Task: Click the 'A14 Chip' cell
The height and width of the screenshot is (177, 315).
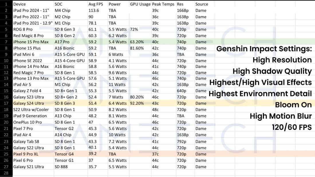Action: pyautogui.click(x=71, y=135)
